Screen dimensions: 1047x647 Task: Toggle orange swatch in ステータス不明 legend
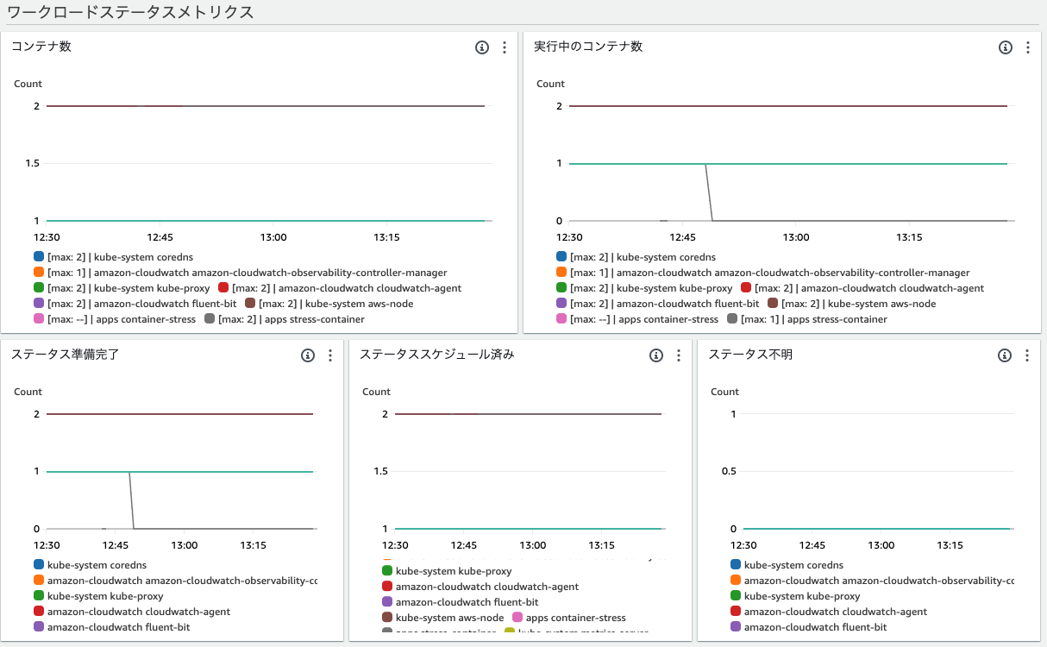pyautogui.click(x=736, y=581)
